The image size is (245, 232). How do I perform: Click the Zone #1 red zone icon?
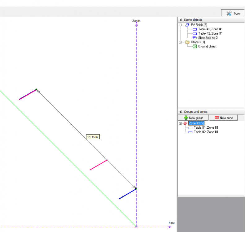click(x=185, y=123)
